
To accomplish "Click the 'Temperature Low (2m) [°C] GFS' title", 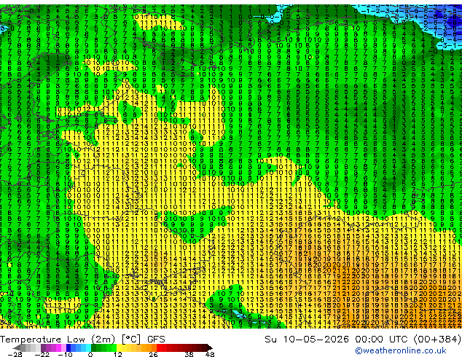I will click(83, 340).
